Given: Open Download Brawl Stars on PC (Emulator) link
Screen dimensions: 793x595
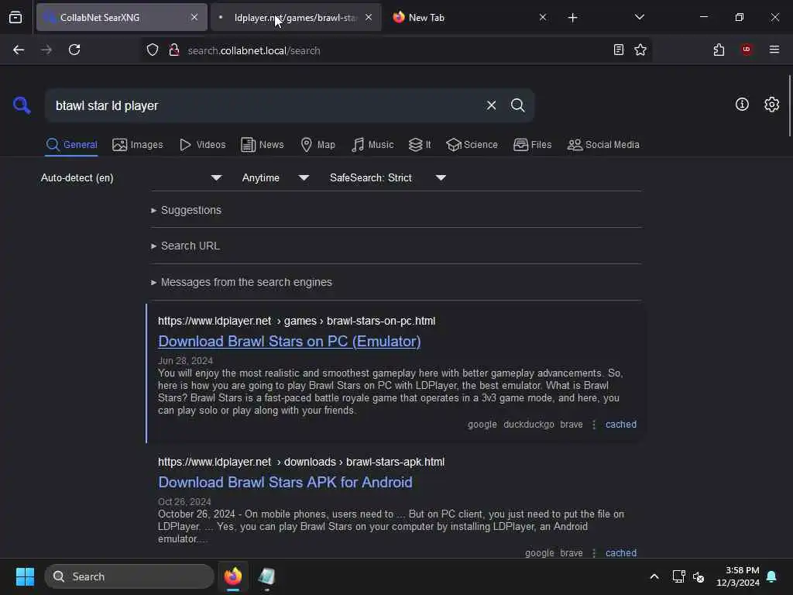Looking at the screenshot, I should pos(290,342).
